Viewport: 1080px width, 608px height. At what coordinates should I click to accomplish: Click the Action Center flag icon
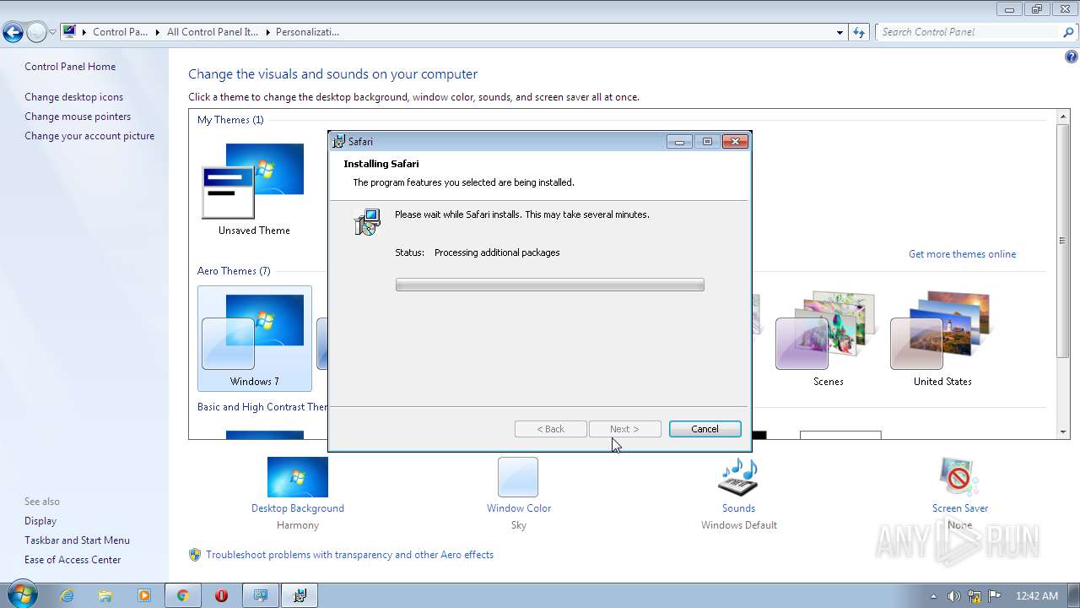(995, 595)
